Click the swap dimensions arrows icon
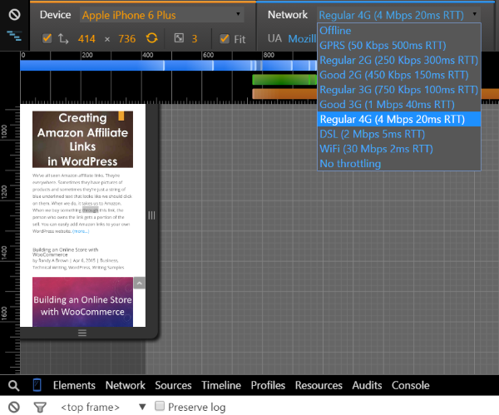The height and width of the screenshot is (415, 499). pyautogui.click(x=63, y=39)
